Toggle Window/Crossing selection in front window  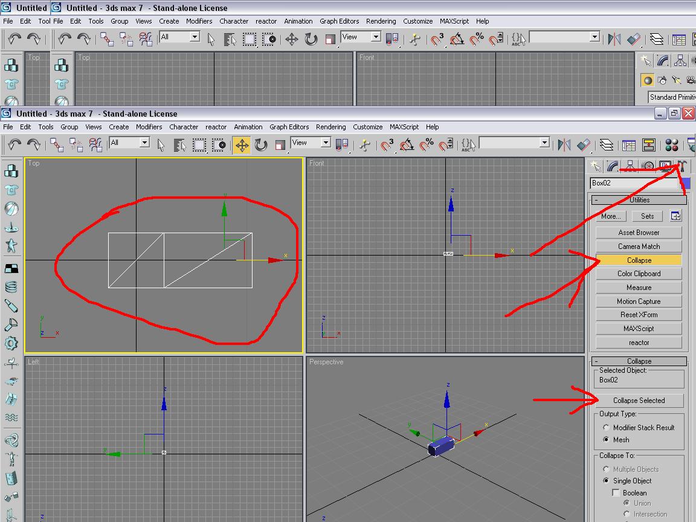[x=218, y=145]
